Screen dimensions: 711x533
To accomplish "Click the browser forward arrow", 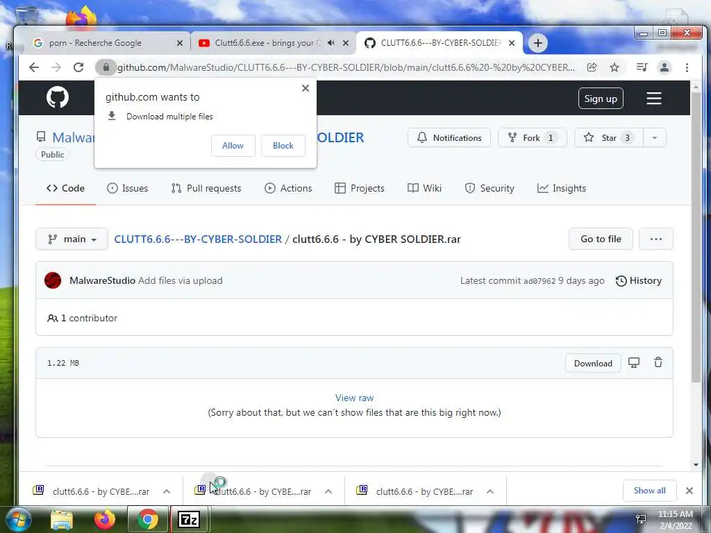I will point(56,67).
